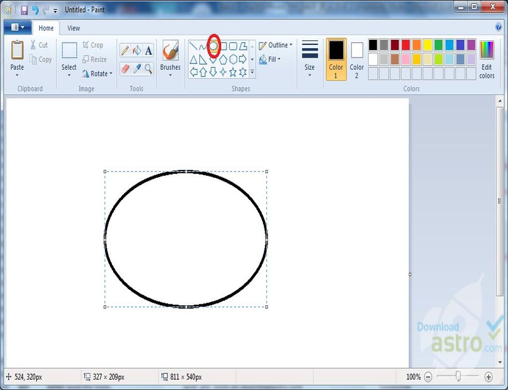Zoom out with the minus button
508x390 pixels.
[x=428, y=377]
